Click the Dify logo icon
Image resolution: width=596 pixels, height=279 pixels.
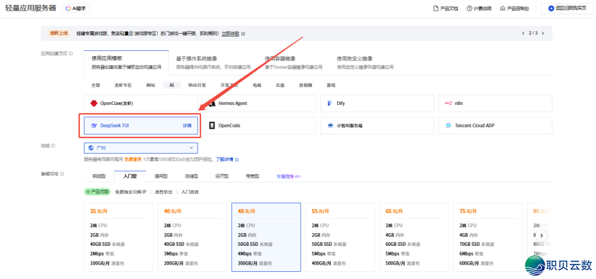[x=329, y=103]
